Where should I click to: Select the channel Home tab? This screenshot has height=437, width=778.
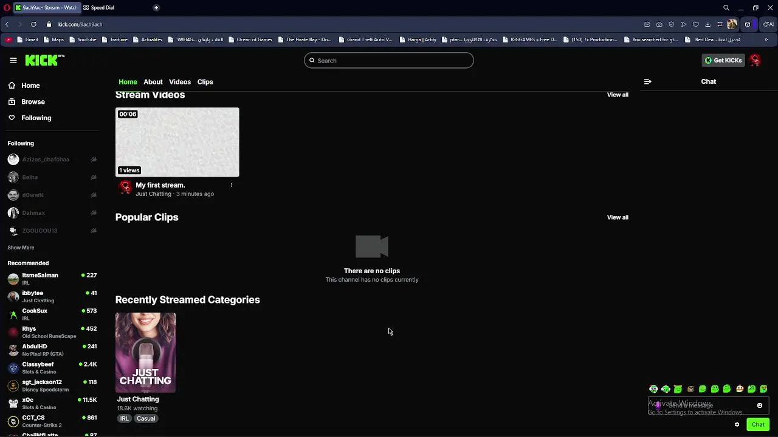[128, 82]
